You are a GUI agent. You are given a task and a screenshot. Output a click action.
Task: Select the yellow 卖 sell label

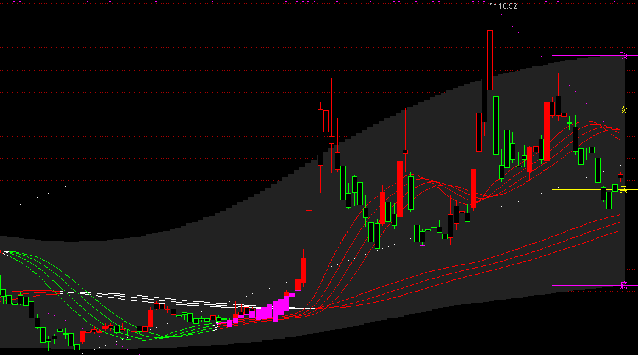(x=624, y=110)
